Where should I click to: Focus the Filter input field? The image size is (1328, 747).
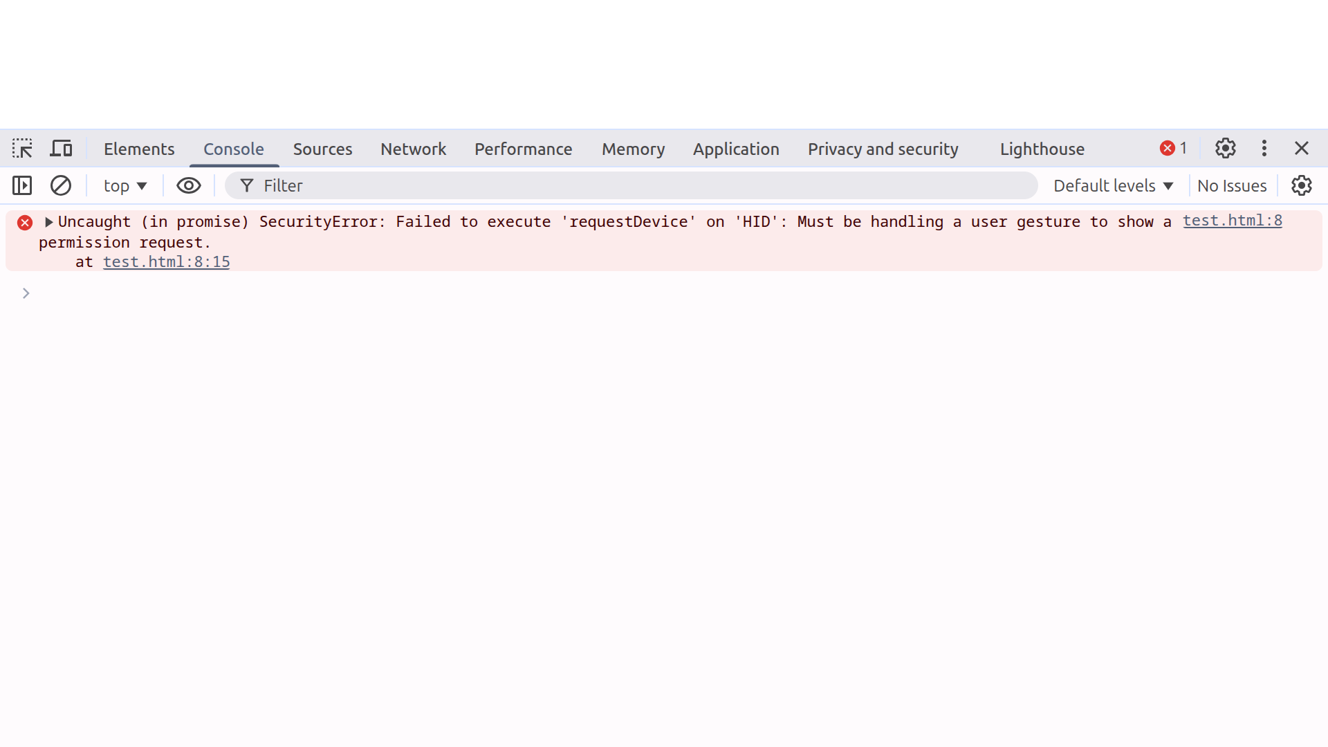coord(631,185)
